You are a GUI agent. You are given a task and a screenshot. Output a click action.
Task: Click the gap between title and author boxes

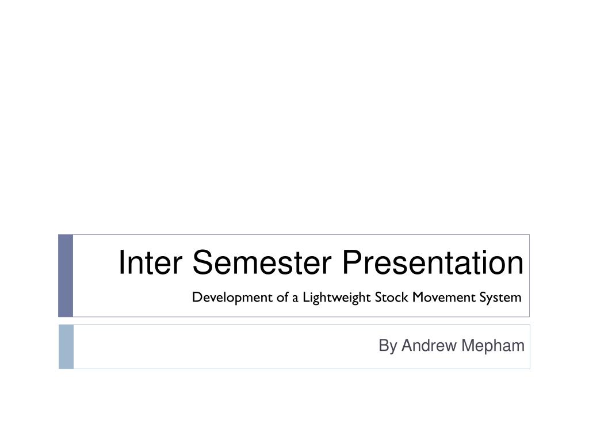pyautogui.click(x=294, y=321)
